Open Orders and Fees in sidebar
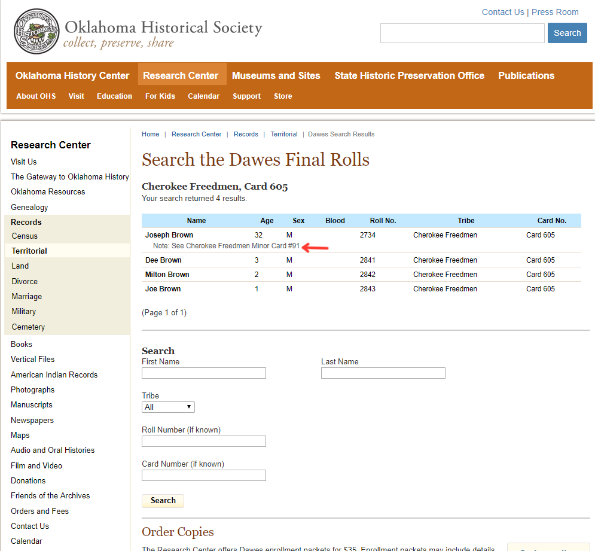 point(39,511)
